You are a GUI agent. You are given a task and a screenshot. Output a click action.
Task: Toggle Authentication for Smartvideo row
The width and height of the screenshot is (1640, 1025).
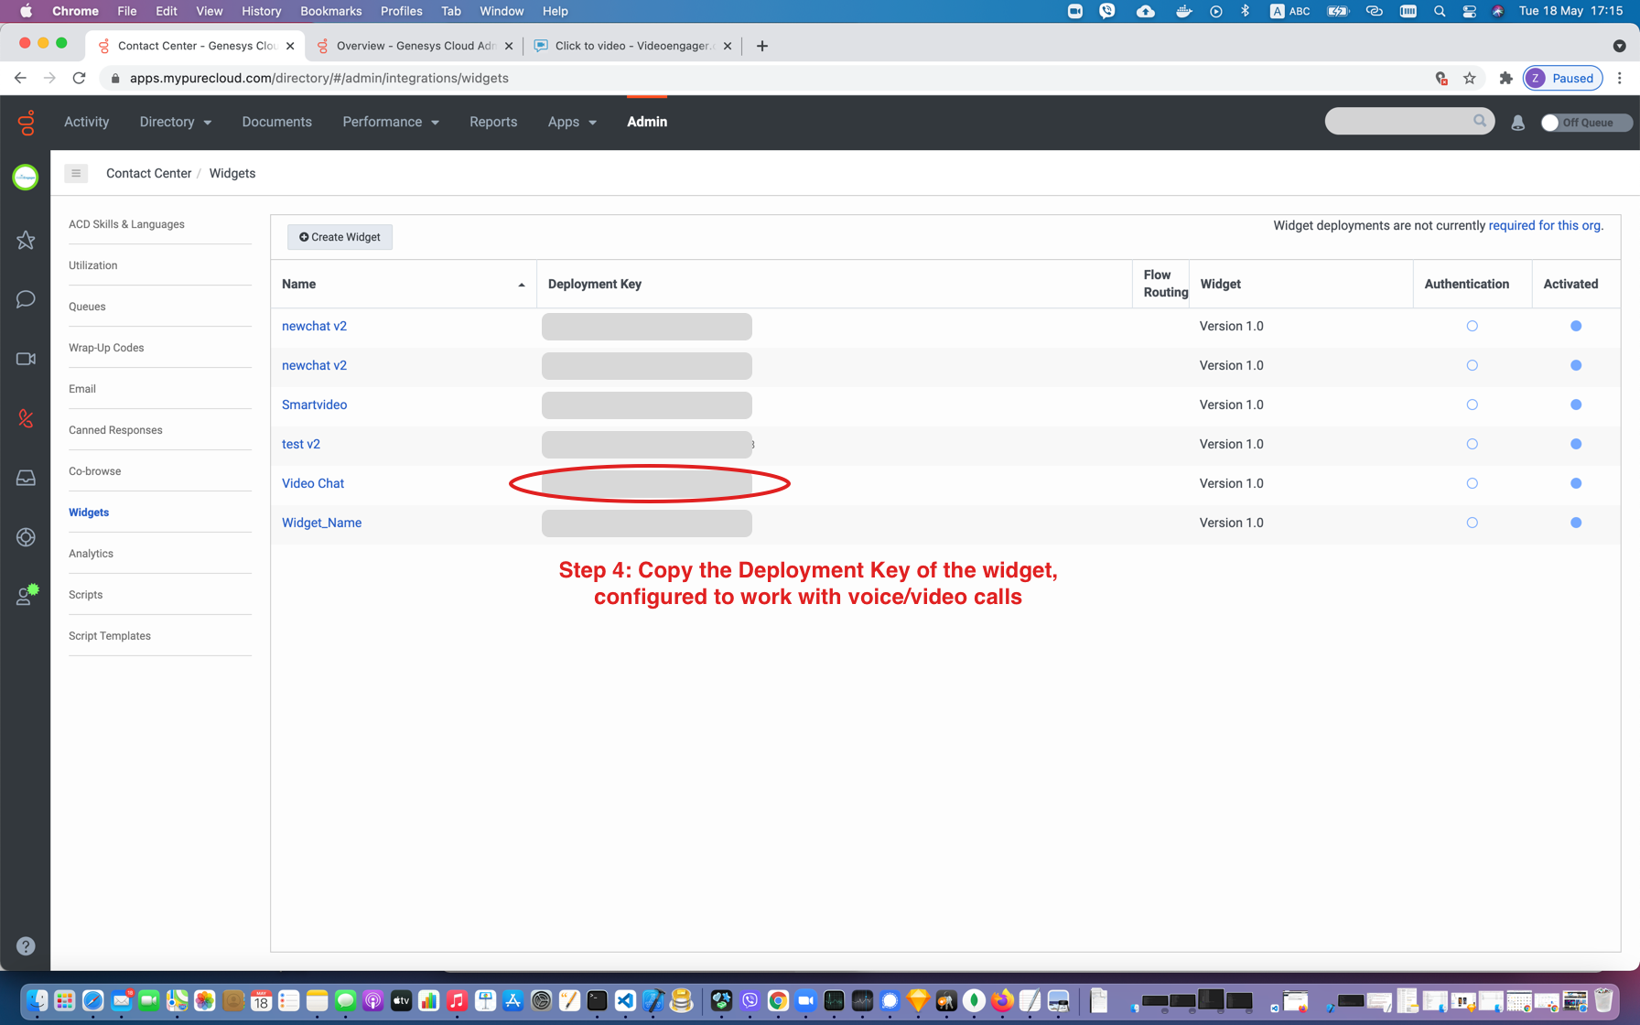point(1472,405)
